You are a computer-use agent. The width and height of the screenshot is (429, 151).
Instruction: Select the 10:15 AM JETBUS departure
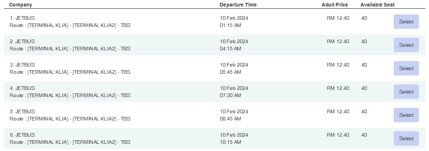(406, 138)
